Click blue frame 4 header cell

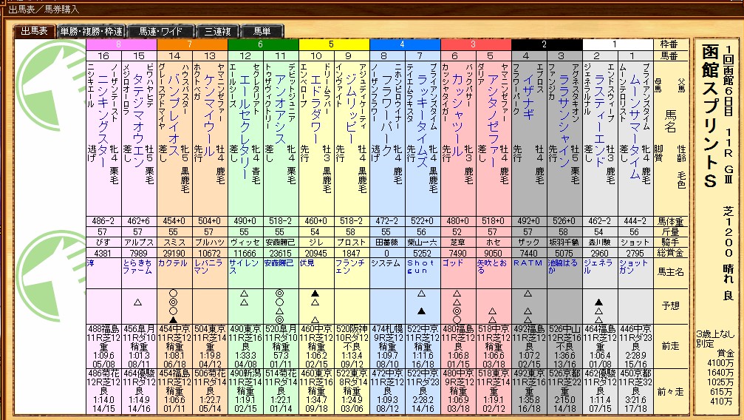point(405,44)
